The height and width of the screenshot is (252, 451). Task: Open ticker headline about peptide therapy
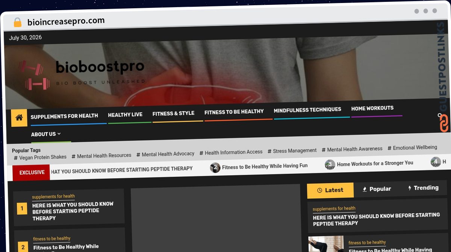tap(122, 170)
